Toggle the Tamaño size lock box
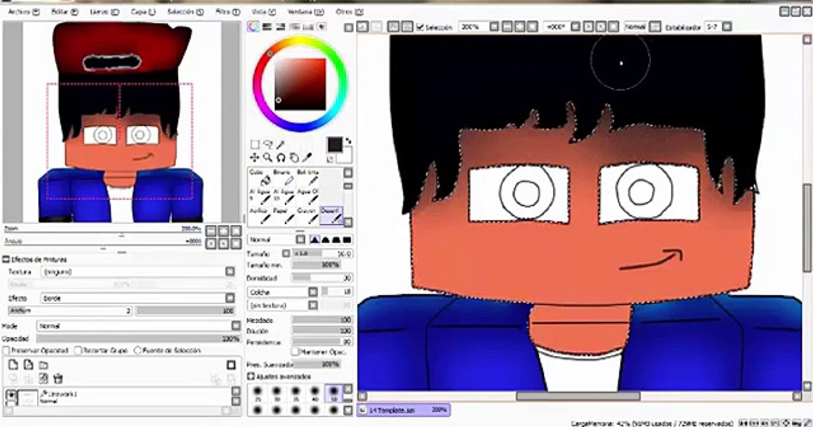The height and width of the screenshot is (427, 813). (x=286, y=253)
